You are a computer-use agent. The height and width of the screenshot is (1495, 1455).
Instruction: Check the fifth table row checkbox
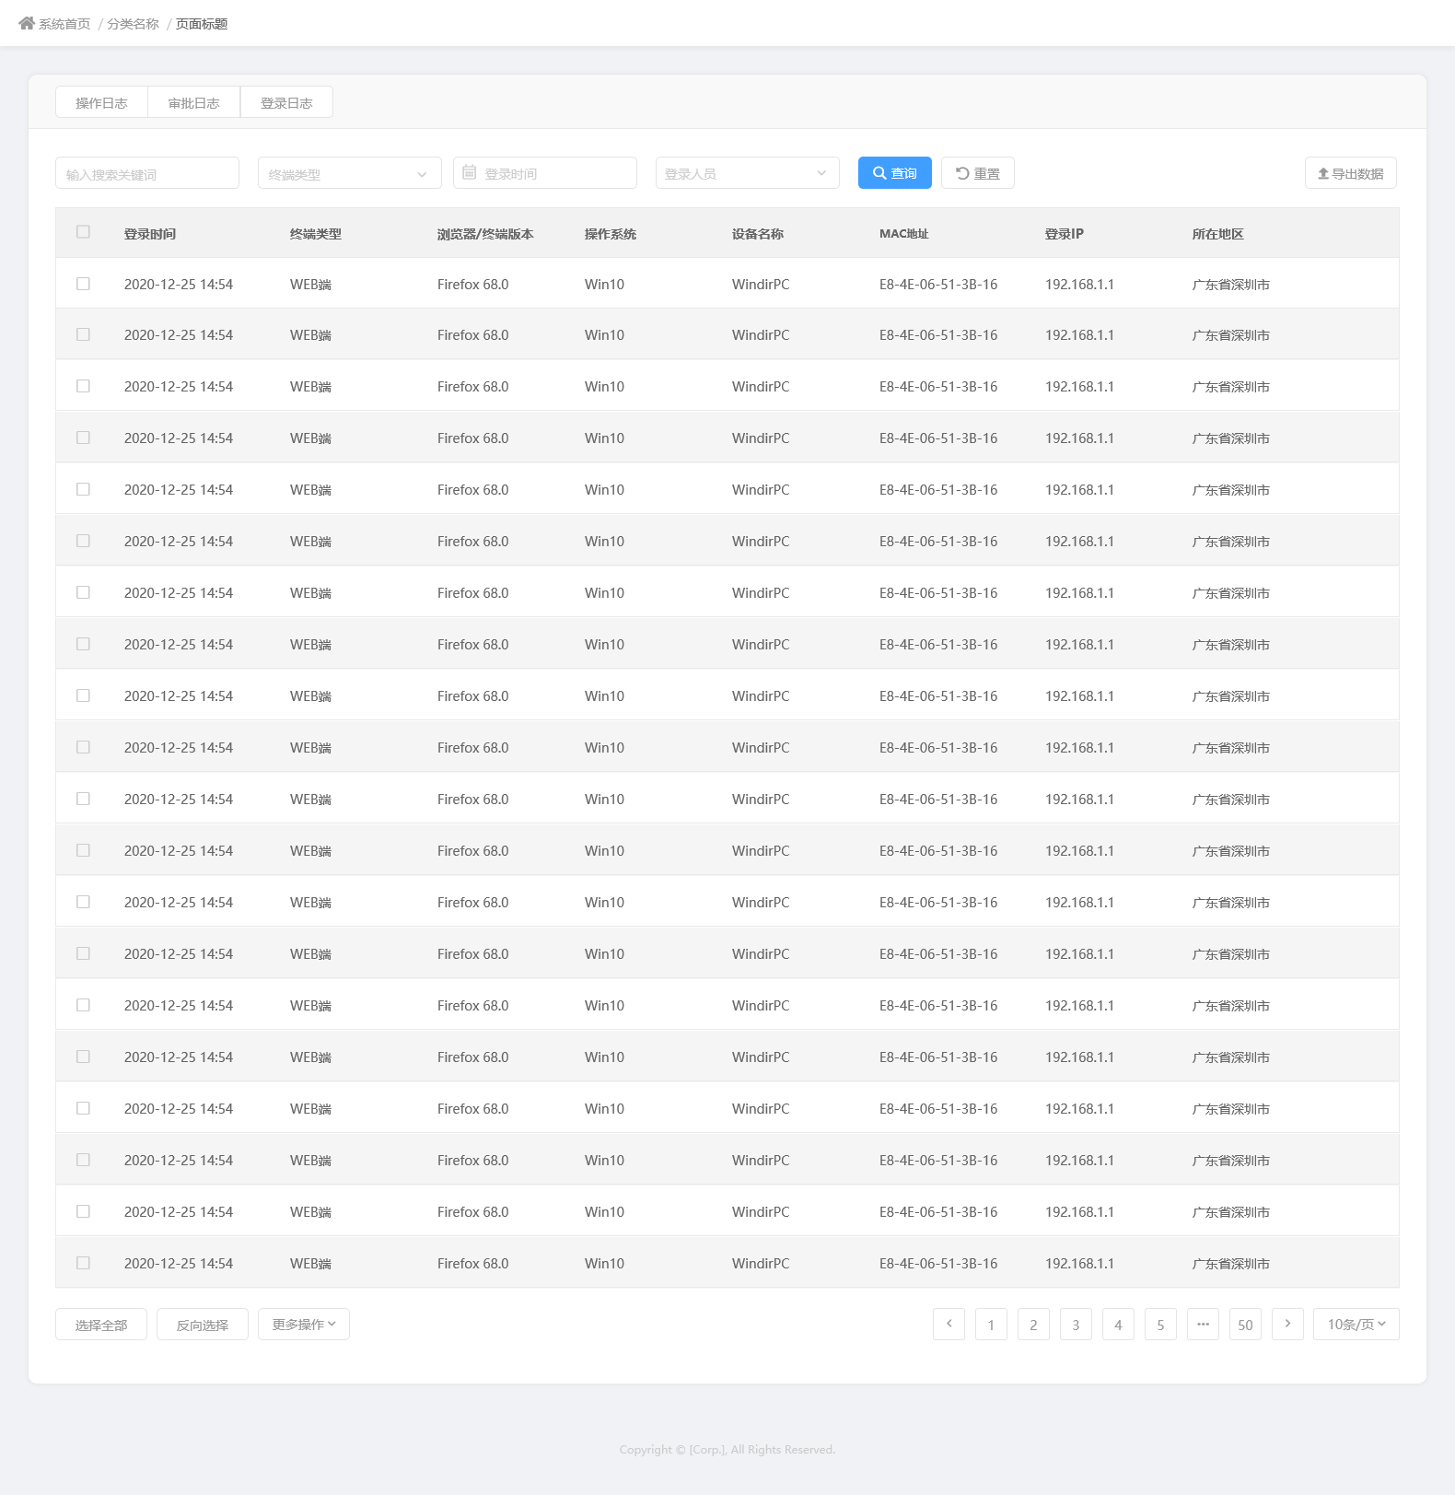click(x=83, y=489)
